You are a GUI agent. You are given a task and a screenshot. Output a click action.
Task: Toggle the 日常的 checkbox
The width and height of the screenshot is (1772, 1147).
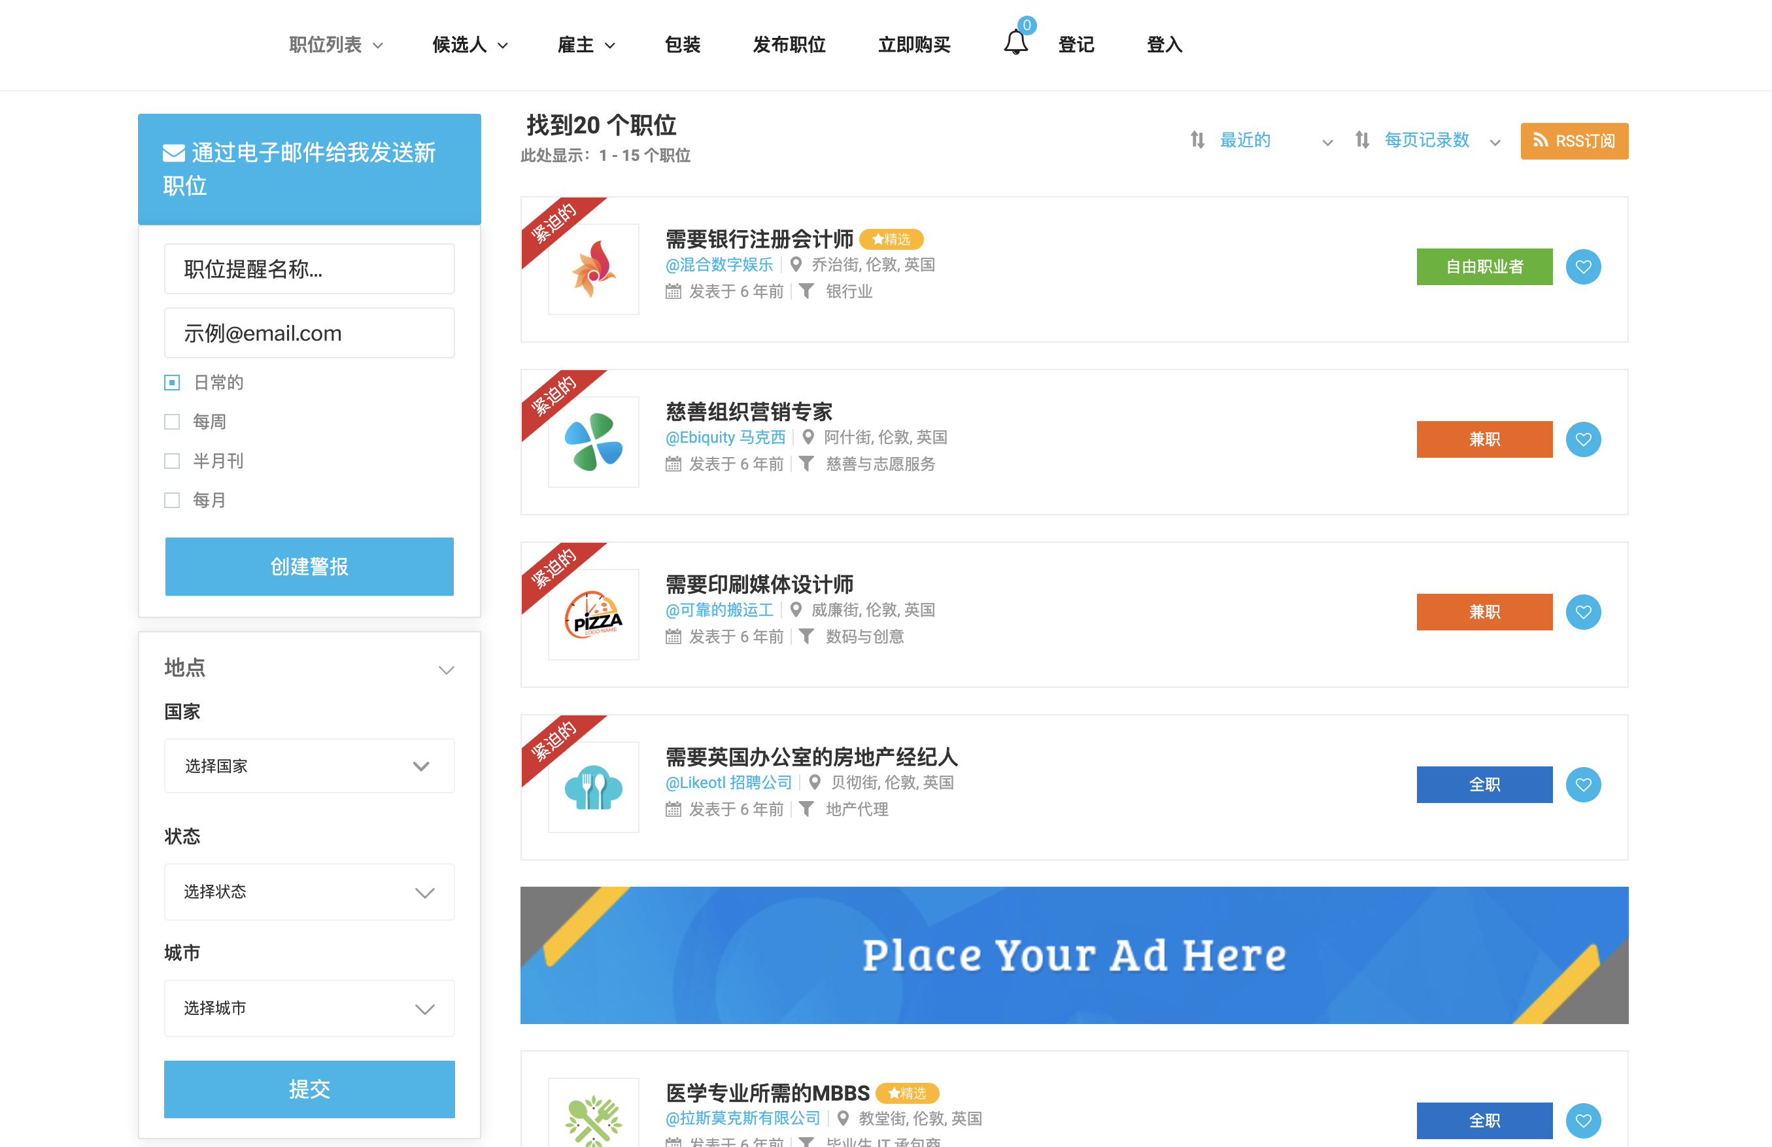point(172,383)
